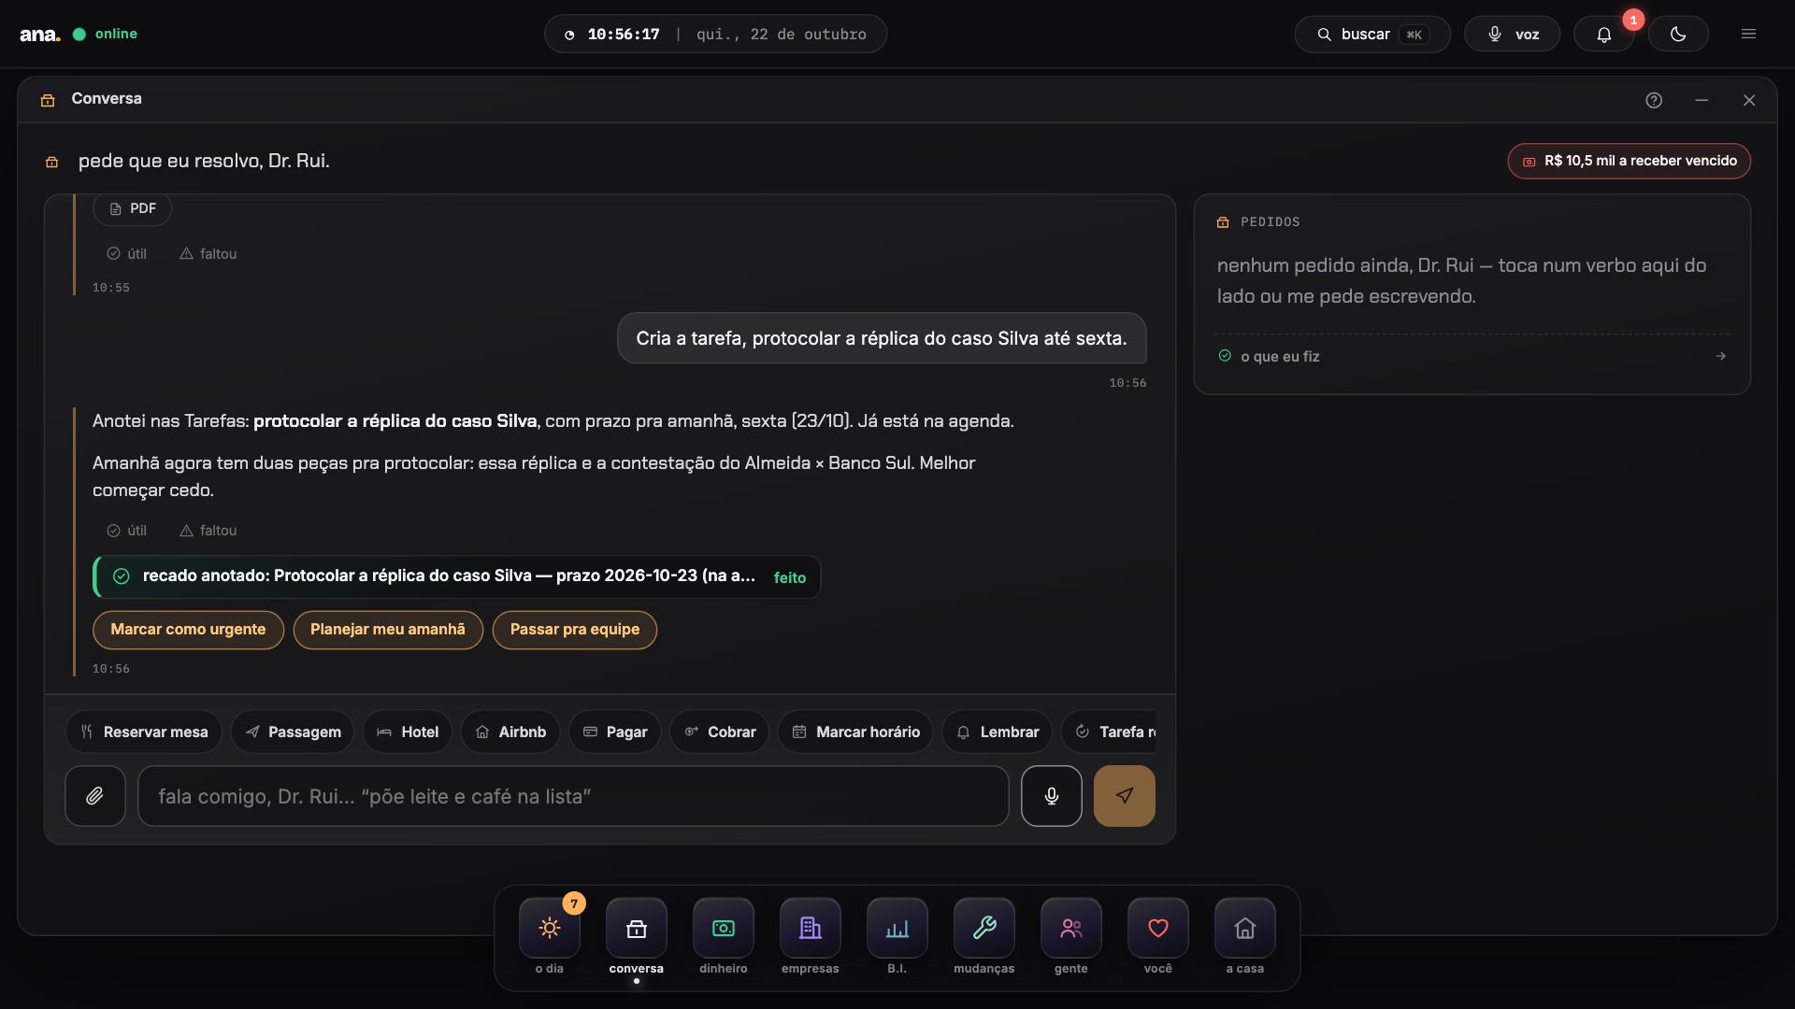Image resolution: width=1795 pixels, height=1009 pixels.
Task: Select 'Cobrar' quick action
Action: click(x=719, y=732)
